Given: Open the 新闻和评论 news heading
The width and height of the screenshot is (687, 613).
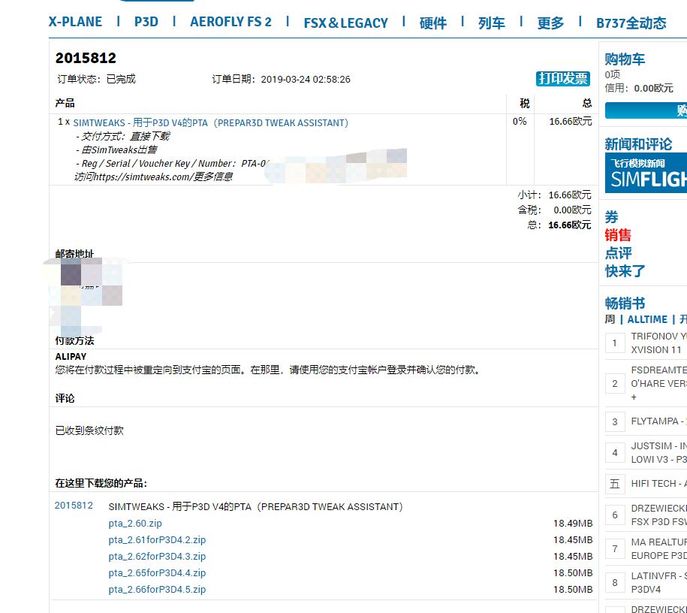Looking at the screenshot, I should (x=639, y=144).
